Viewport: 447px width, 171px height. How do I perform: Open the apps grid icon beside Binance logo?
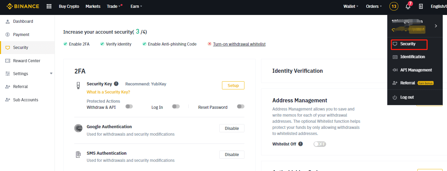point(49,6)
